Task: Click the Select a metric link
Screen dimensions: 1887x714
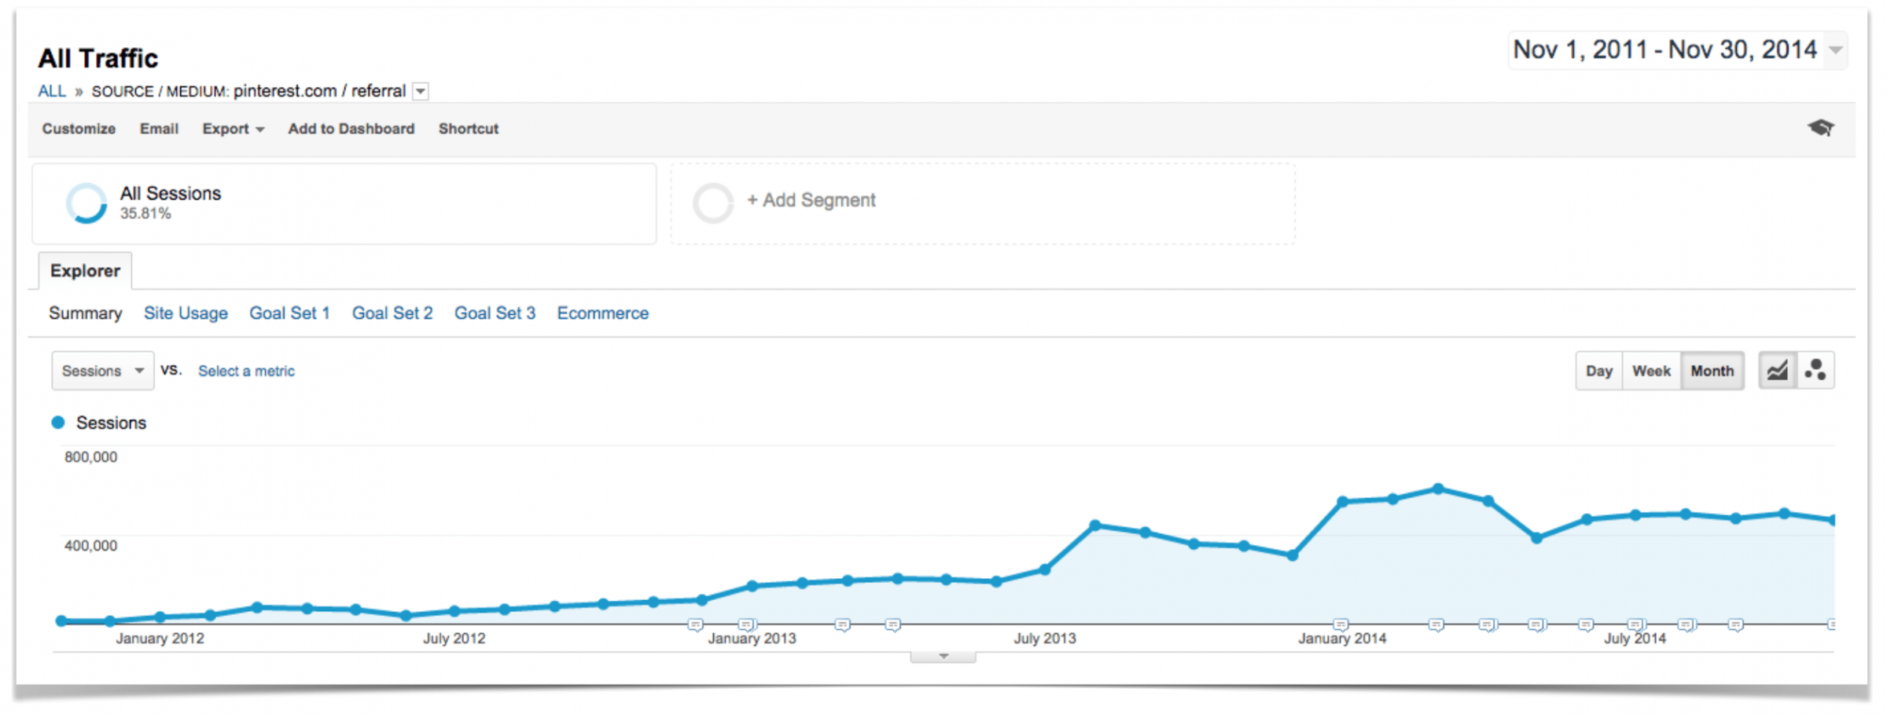Action: click(x=245, y=370)
